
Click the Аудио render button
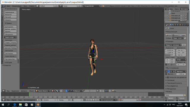coord(183,35)
